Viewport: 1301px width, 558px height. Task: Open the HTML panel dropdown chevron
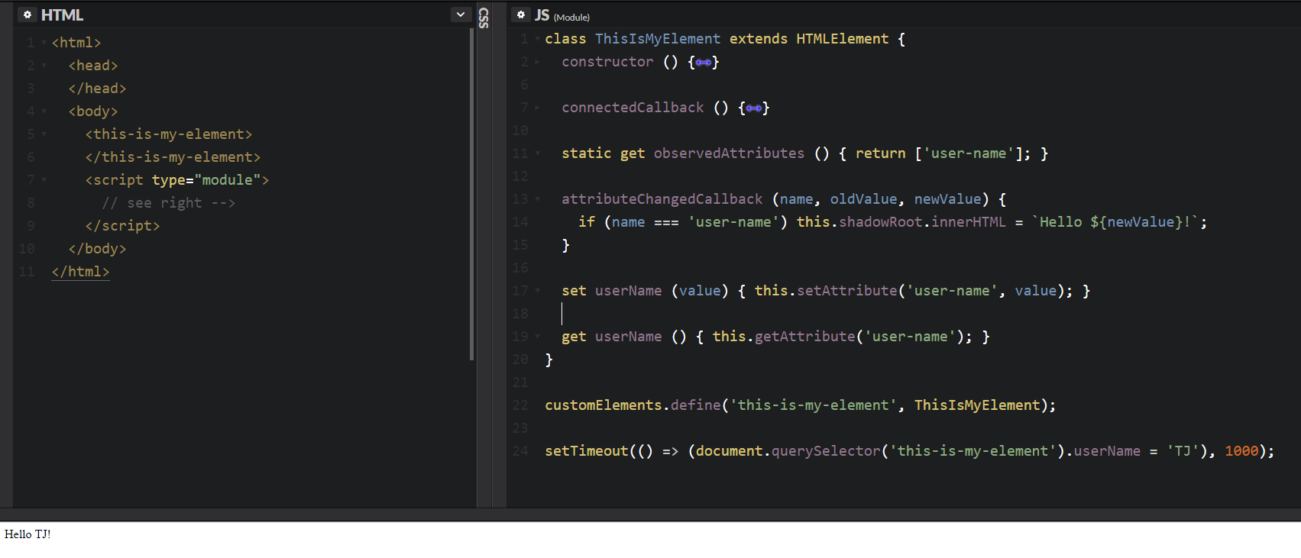pos(461,15)
